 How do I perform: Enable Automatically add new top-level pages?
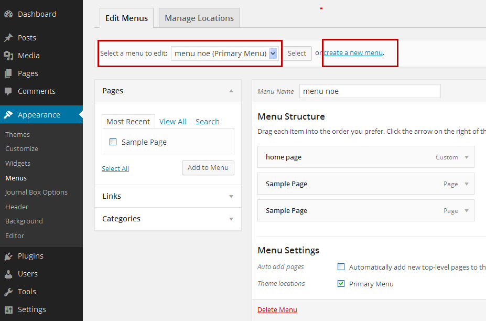tap(341, 267)
